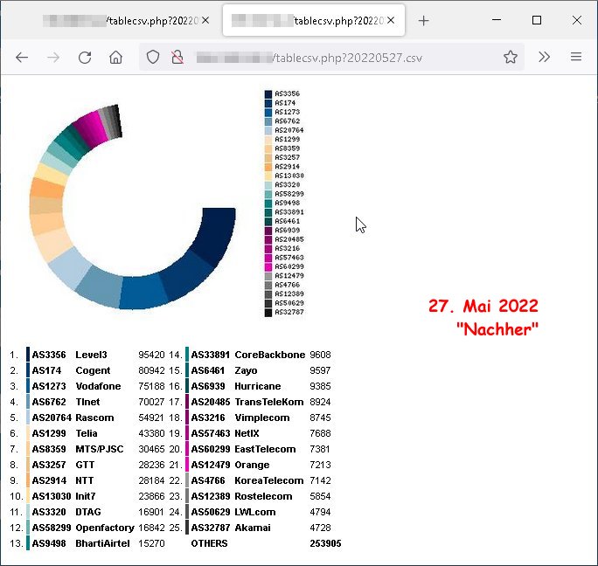Bookmark this page with the star icon
This screenshot has width=598, height=566.
pos(511,57)
